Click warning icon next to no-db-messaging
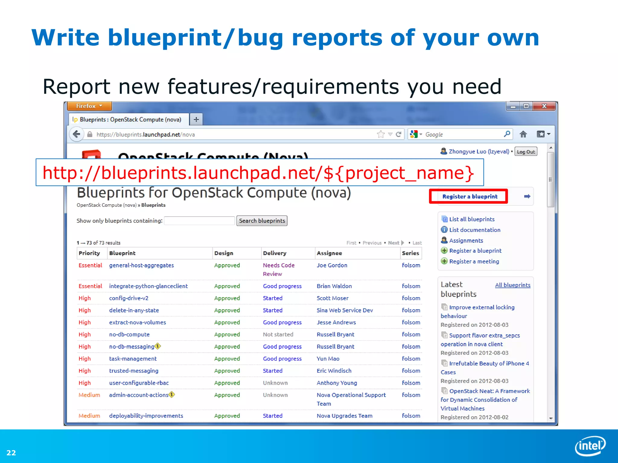This screenshot has width=618, height=463. [158, 346]
